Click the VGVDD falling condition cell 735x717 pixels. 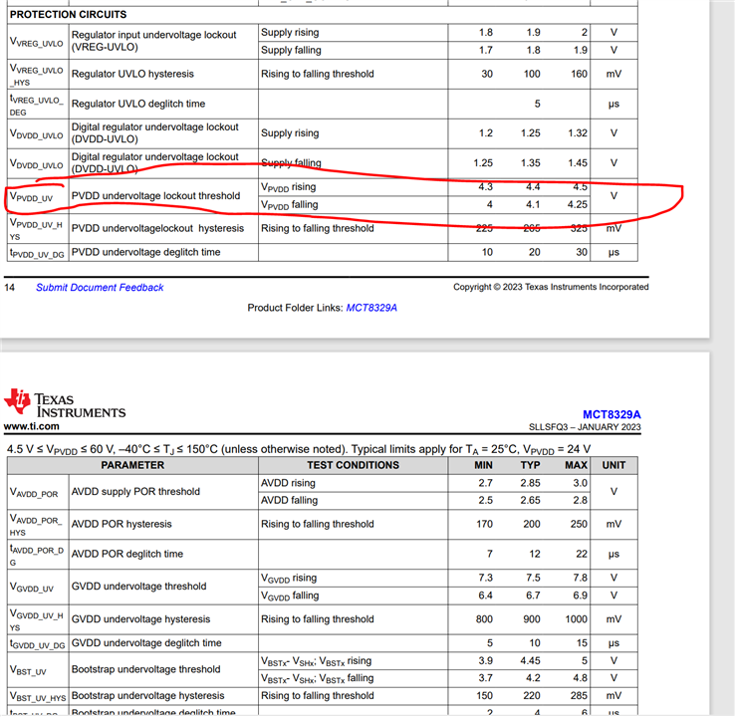point(353,596)
